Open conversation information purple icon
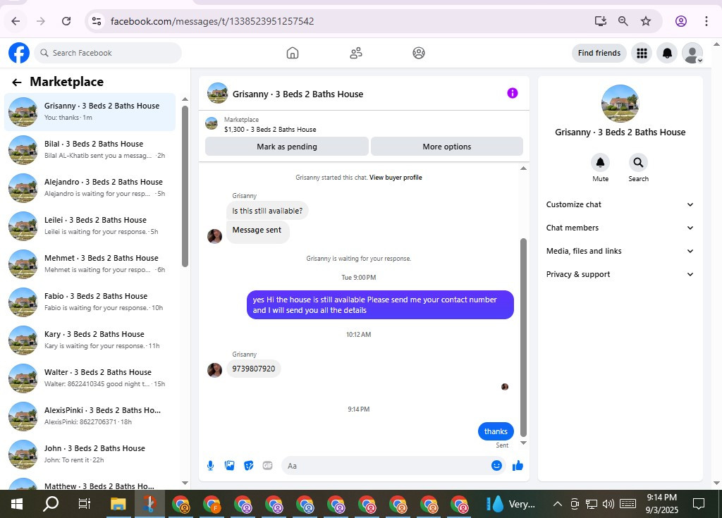722x518 pixels. 513,93
